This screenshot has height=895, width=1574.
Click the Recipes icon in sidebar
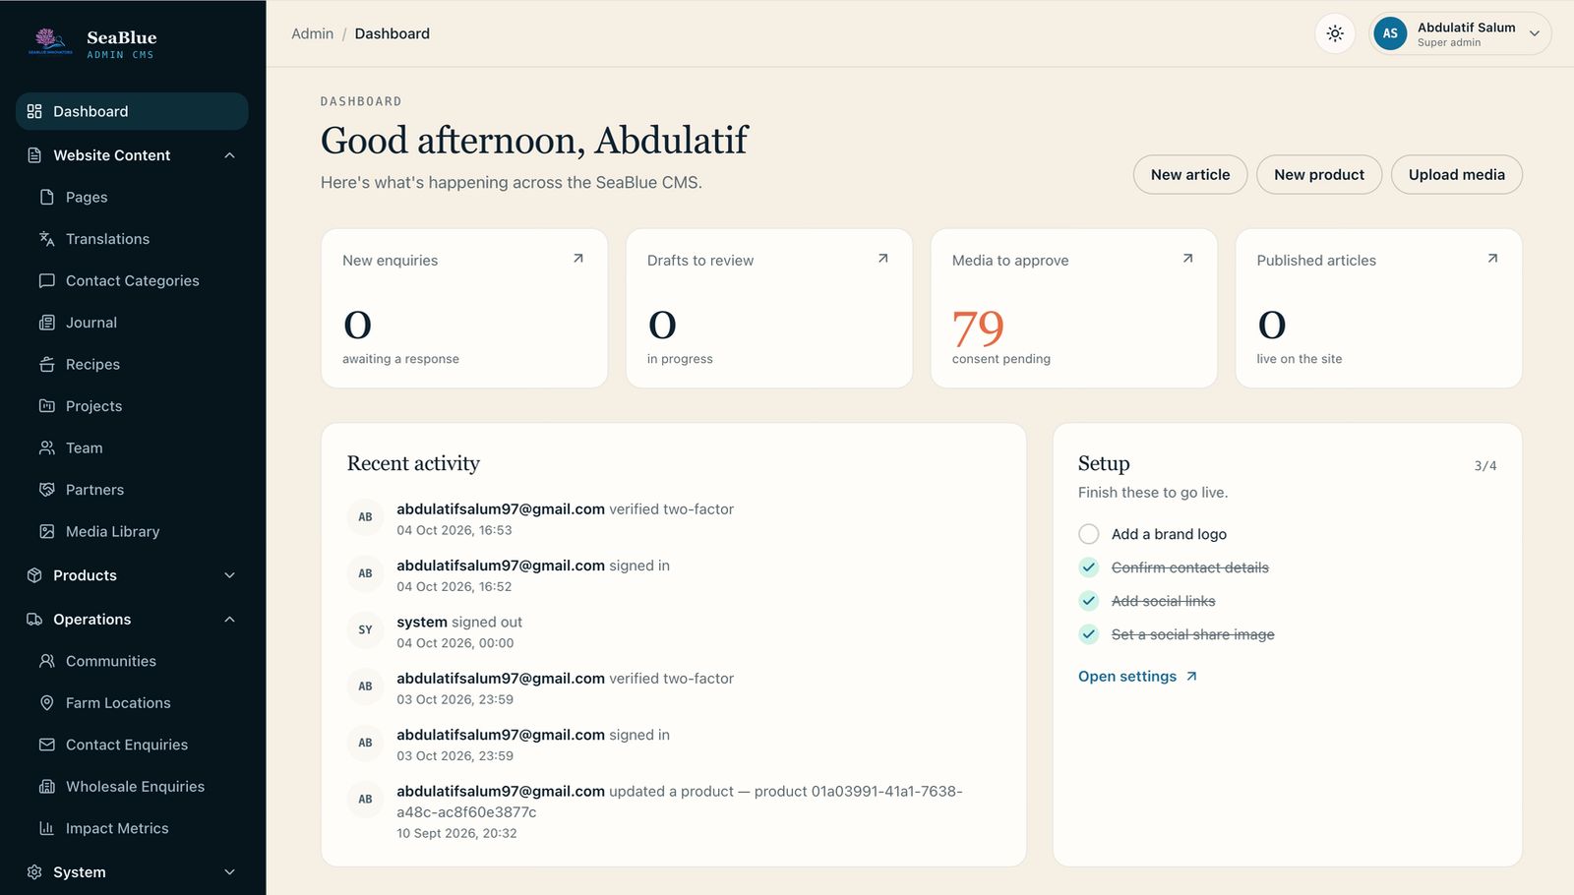pyautogui.click(x=46, y=364)
